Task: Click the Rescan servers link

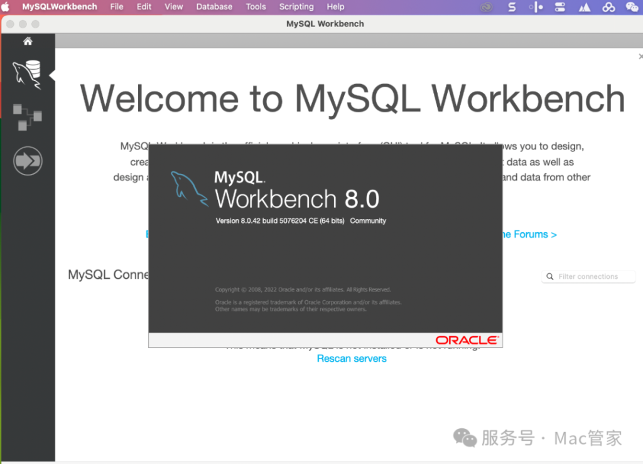Action: click(352, 359)
